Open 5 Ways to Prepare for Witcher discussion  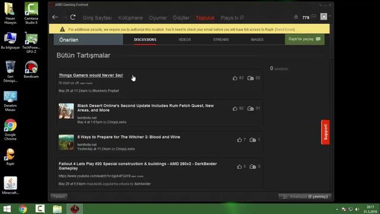[129, 137]
